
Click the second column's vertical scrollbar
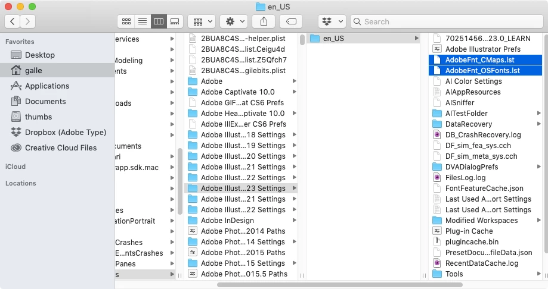tap(302, 40)
